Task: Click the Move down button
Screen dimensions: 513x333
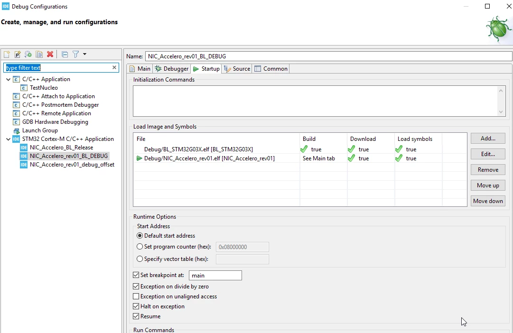Action: (x=488, y=201)
